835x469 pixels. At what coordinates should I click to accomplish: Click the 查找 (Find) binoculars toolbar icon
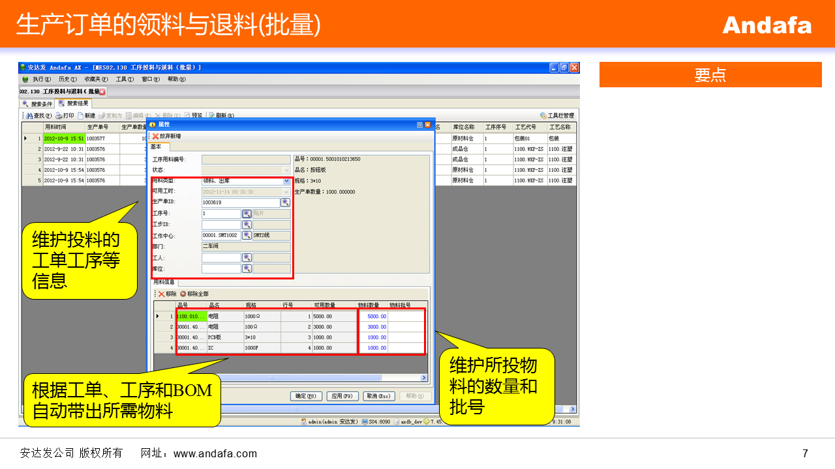pos(29,115)
